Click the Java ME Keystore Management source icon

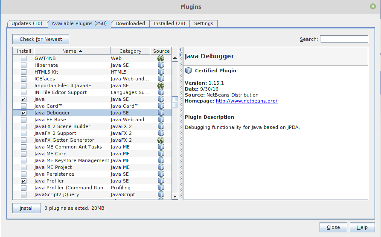(x=161, y=160)
